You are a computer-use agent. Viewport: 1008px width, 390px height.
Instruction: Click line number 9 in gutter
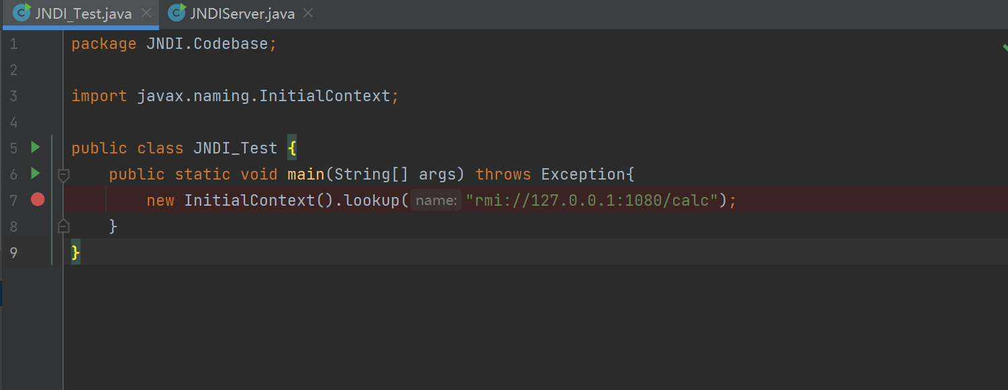(x=14, y=253)
